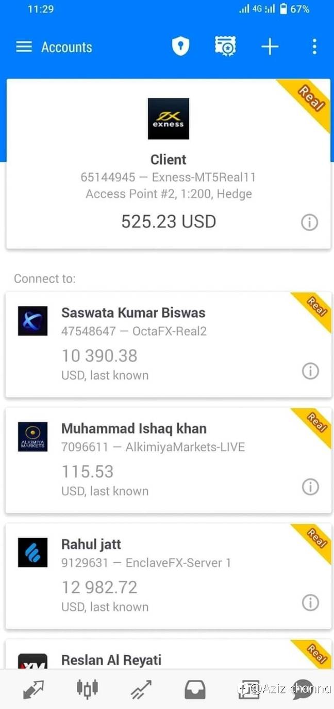Show info for Muhammad Ishaq khan account
The image size is (334, 709).
[310, 487]
